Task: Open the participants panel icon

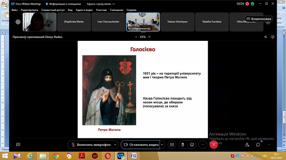Action: pyautogui.click(x=247, y=145)
